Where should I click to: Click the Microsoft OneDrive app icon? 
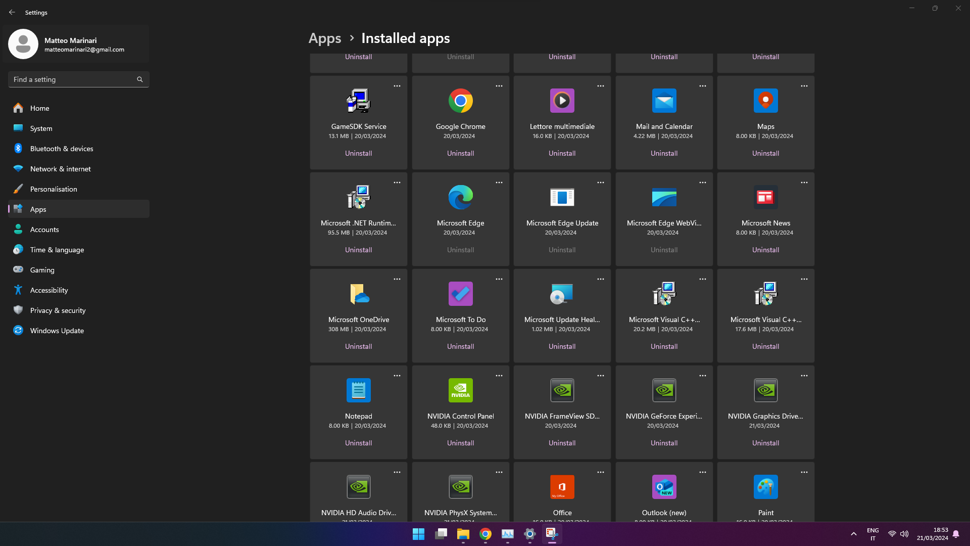(359, 294)
